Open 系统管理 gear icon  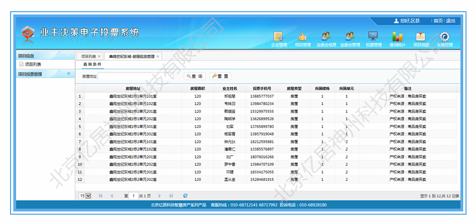pyautogui.click(x=445, y=37)
